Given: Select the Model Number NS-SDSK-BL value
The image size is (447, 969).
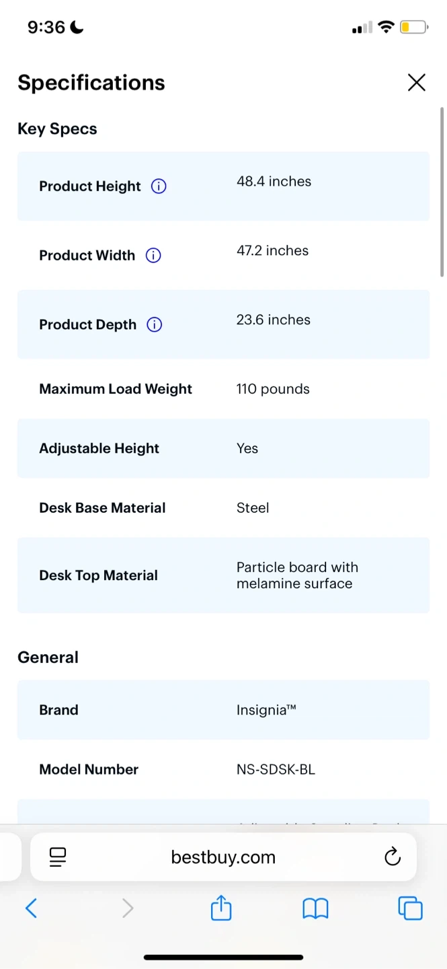Looking at the screenshot, I should [276, 769].
